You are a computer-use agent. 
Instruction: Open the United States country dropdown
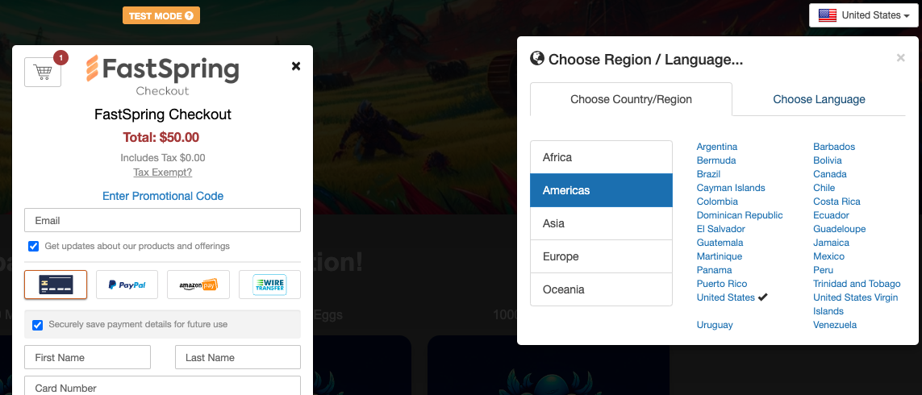point(862,15)
